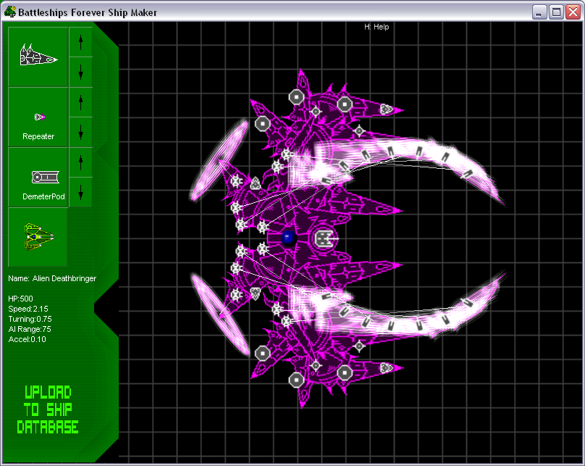
Task: Click the 'Speed:2.15' stat
Action: [28, 309]
